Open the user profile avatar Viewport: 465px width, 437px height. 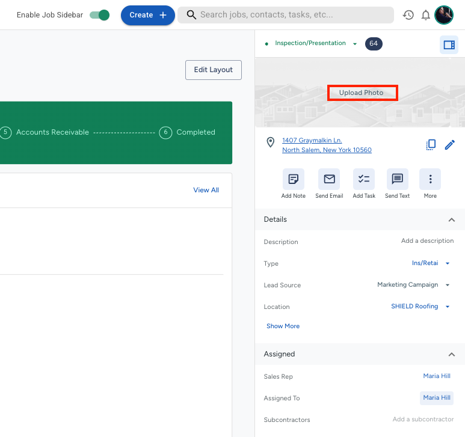[444, 15]
